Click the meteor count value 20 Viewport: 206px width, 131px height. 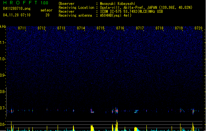[47, 15]
